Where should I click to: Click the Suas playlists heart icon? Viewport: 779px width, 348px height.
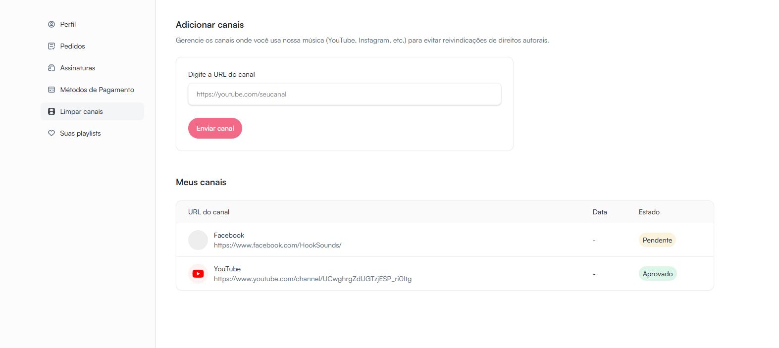pos(52,133)
